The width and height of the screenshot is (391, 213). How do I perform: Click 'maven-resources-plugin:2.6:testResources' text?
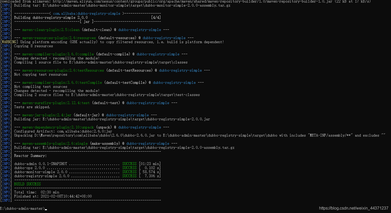63,70
